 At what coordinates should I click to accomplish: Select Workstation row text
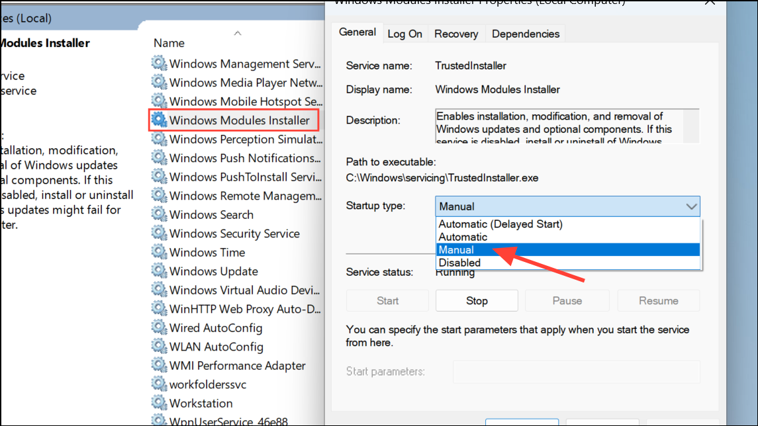coord(201,403)
